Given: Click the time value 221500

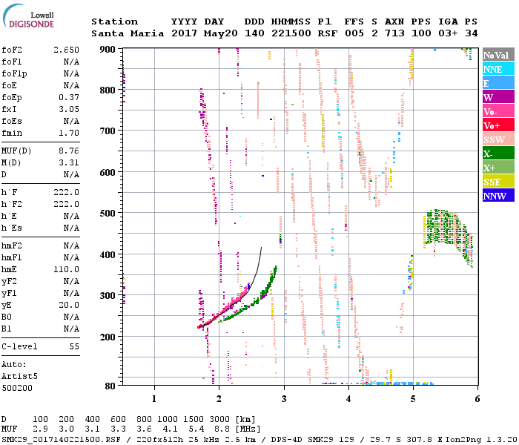Looking at the screenshot, I should pyautogui.click(x=291, y=33).
